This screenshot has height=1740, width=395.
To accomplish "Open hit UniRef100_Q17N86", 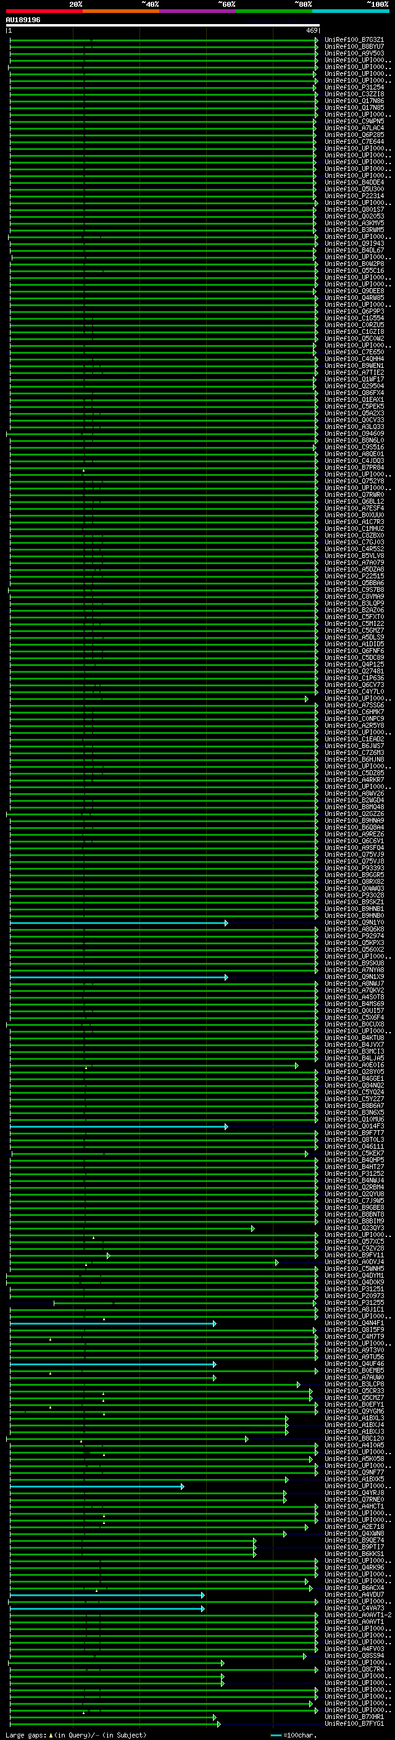I will 354,101.
